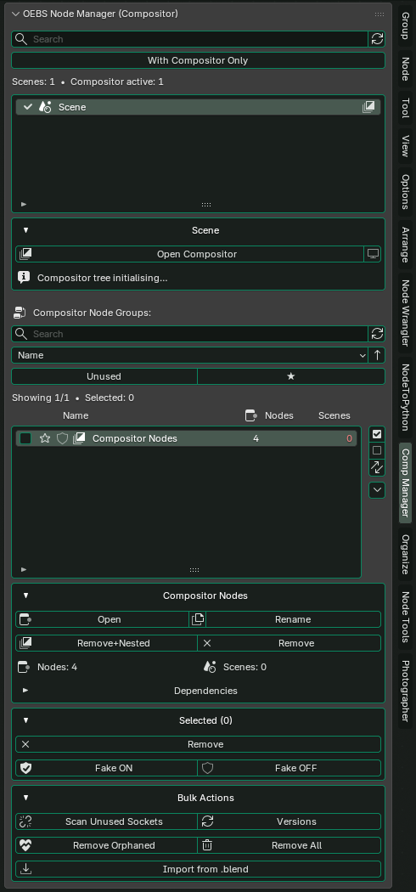The width and height of the screenshot is (416, 892).
Task: Tick the Compositor Nodes row checkbox
Action: [x=25, y=438]
